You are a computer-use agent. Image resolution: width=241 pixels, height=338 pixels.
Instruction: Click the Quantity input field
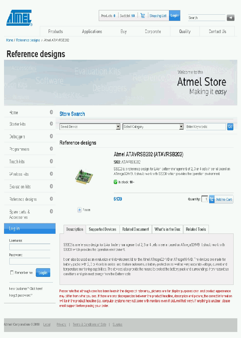click(205, 199)
